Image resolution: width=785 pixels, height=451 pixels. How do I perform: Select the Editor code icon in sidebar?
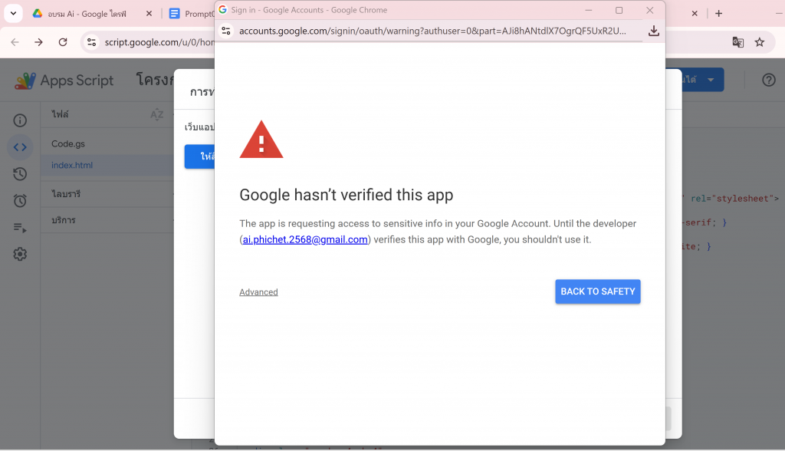(x=20, y=147)
